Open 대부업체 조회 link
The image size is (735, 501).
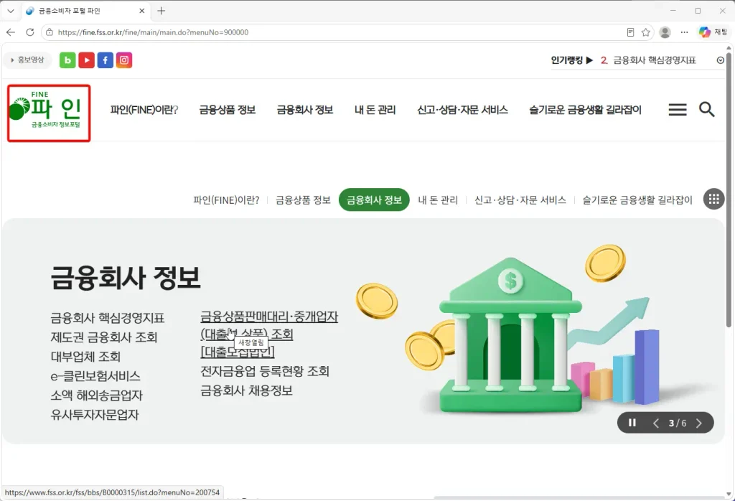click(x=85, y=357)
